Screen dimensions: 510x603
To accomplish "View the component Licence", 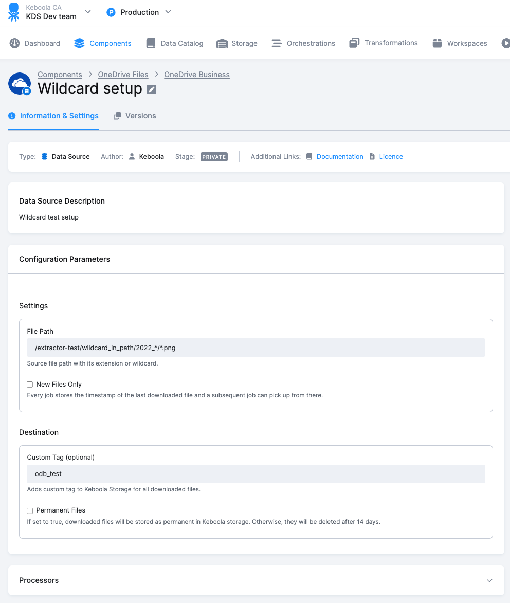I will (391, 156).
